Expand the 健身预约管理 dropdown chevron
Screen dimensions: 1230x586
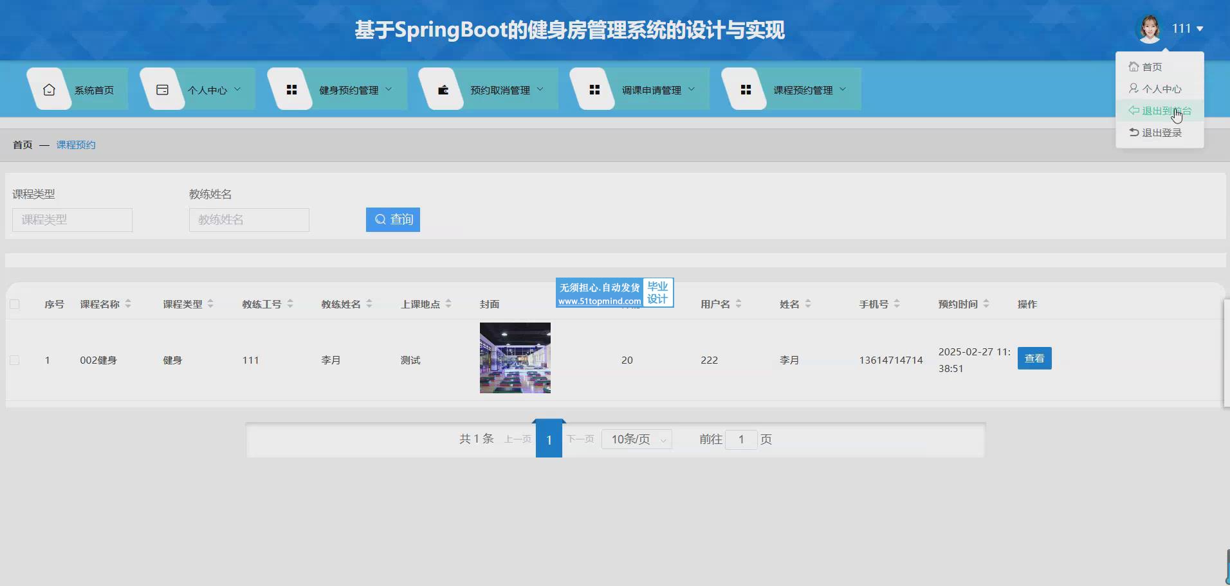(x=389, y=89)
